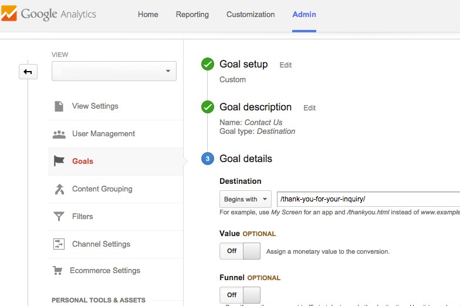
Task: Click Edit next to Goal setup
Action: pyautogui.click(x=286, y=65)
